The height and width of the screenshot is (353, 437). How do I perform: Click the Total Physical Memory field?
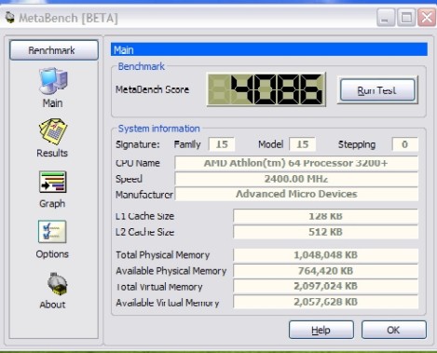(x=325, y=255)
